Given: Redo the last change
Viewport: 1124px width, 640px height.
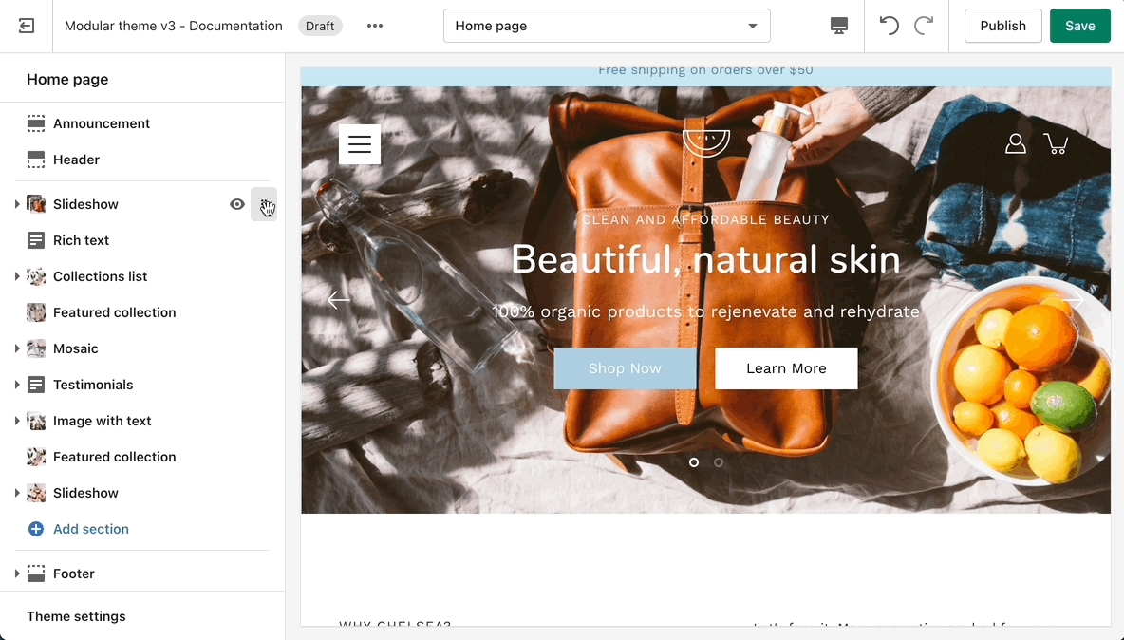Looking at the screenshot, I should click(923, 26).
